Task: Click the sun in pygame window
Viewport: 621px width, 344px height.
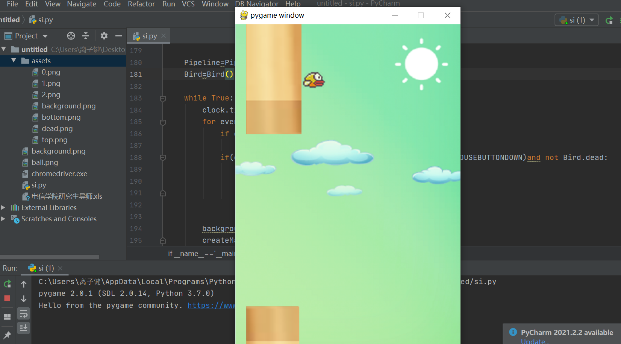Action: click(421, 64)
